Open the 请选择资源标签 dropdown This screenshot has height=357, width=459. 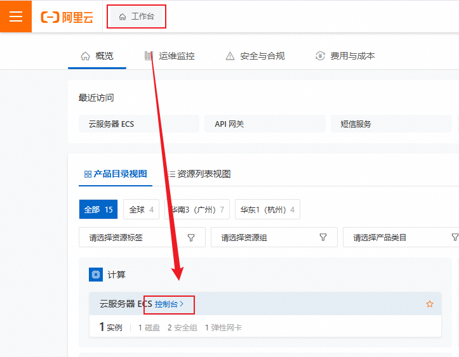point(142,237)
